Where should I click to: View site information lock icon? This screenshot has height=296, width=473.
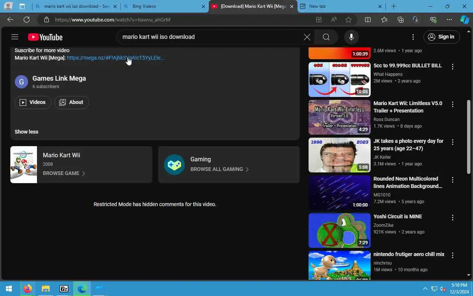pyautogui.click(x=46, y=20)
